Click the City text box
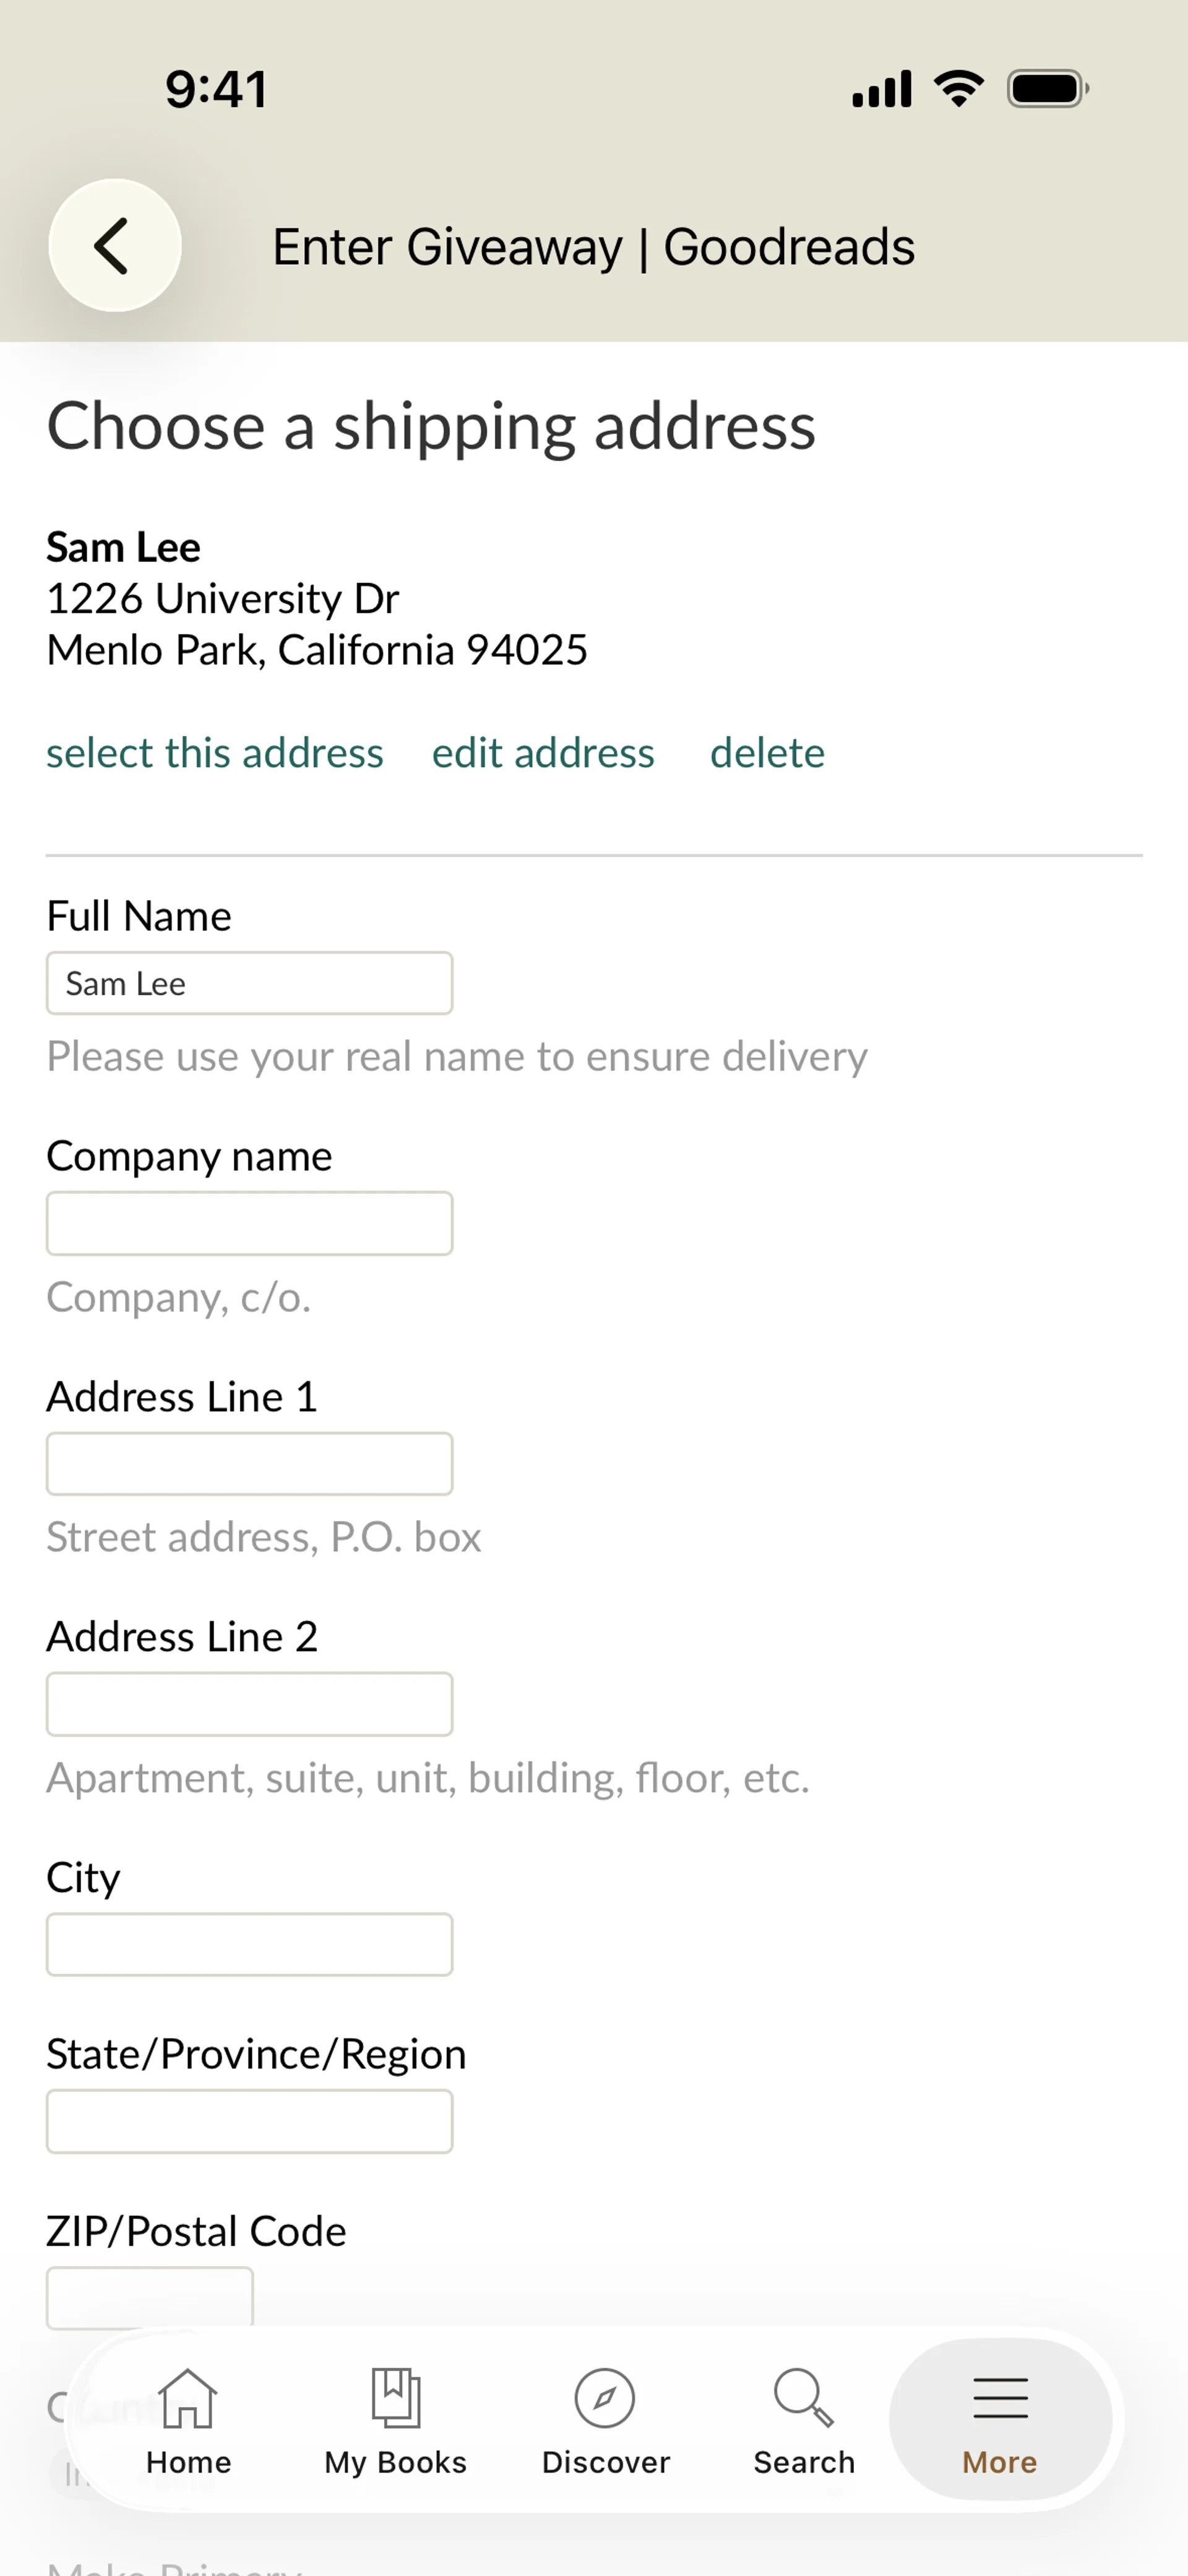 click(249, 1945)
